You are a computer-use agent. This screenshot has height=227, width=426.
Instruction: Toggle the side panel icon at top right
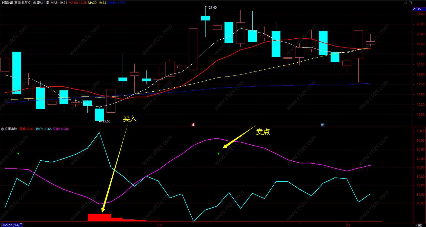point(411,3)
